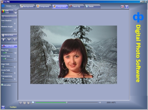This screenshot has width=148, height=110.
Task: Open help with the question mark icon
Action: (127, 7)
